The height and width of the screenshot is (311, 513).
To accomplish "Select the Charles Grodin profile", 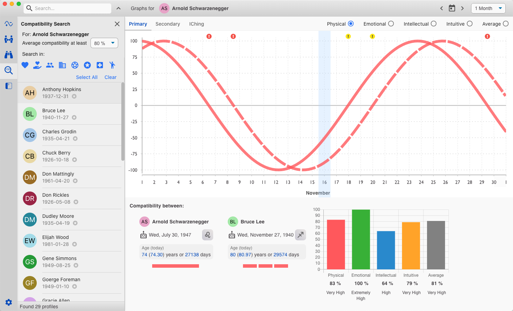I will [70, 135].
